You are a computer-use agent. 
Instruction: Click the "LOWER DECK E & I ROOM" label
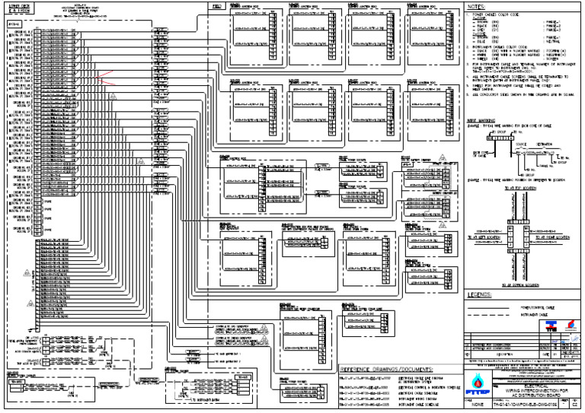pos(19,8)
